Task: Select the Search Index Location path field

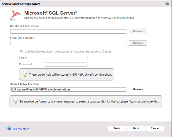Action: 69,89
